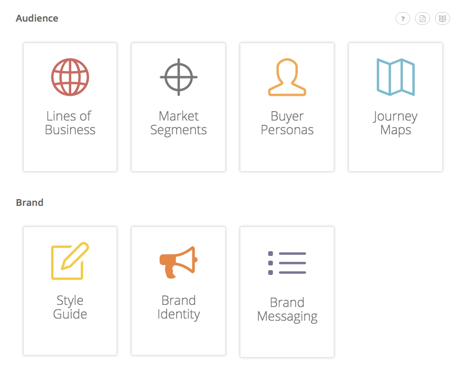Open the Brand Identity text label

(x=179, y=308)
